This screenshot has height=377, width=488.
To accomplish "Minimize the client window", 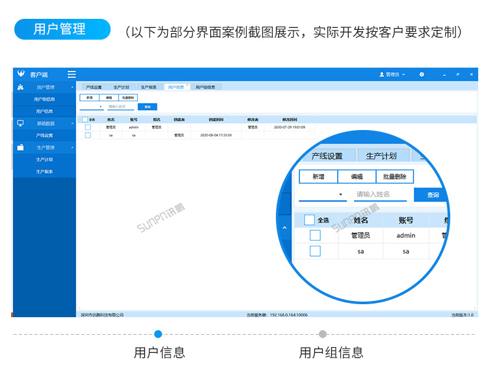I will (x=444, y=75).
